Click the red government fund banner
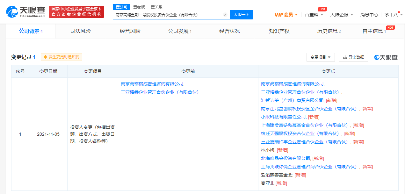This screenshot has height=194, width=405. tap(76, 12)
